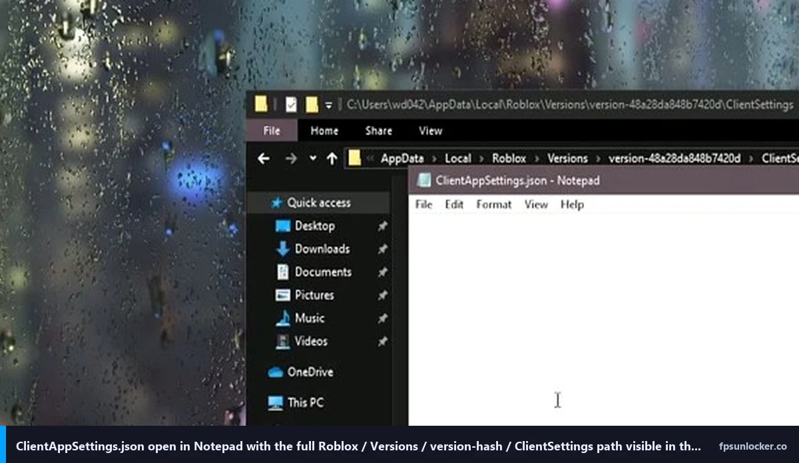Click the pin icon beside Desktop
799x463 pixels.
[x=382, y=226]
